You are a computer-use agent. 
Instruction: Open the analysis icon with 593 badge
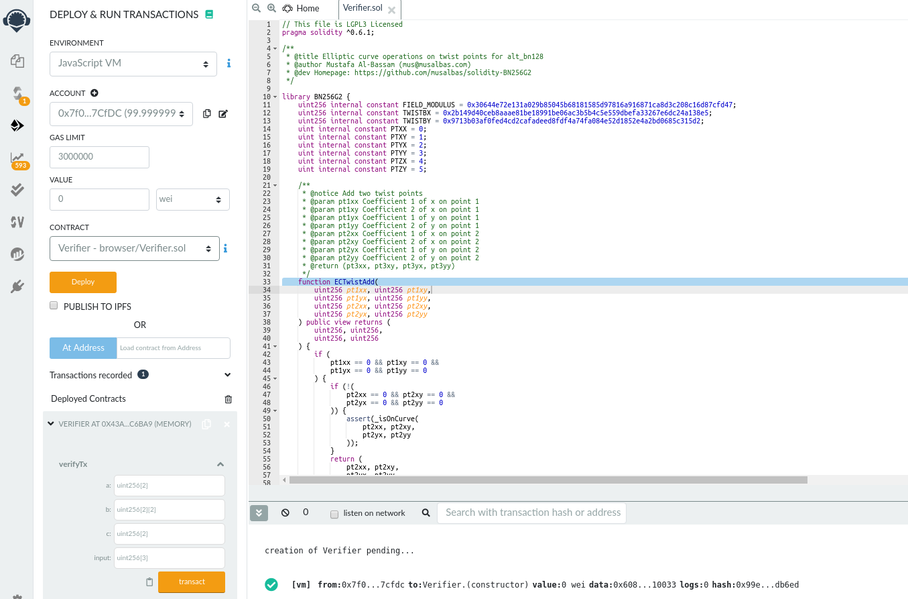point(18,159)
